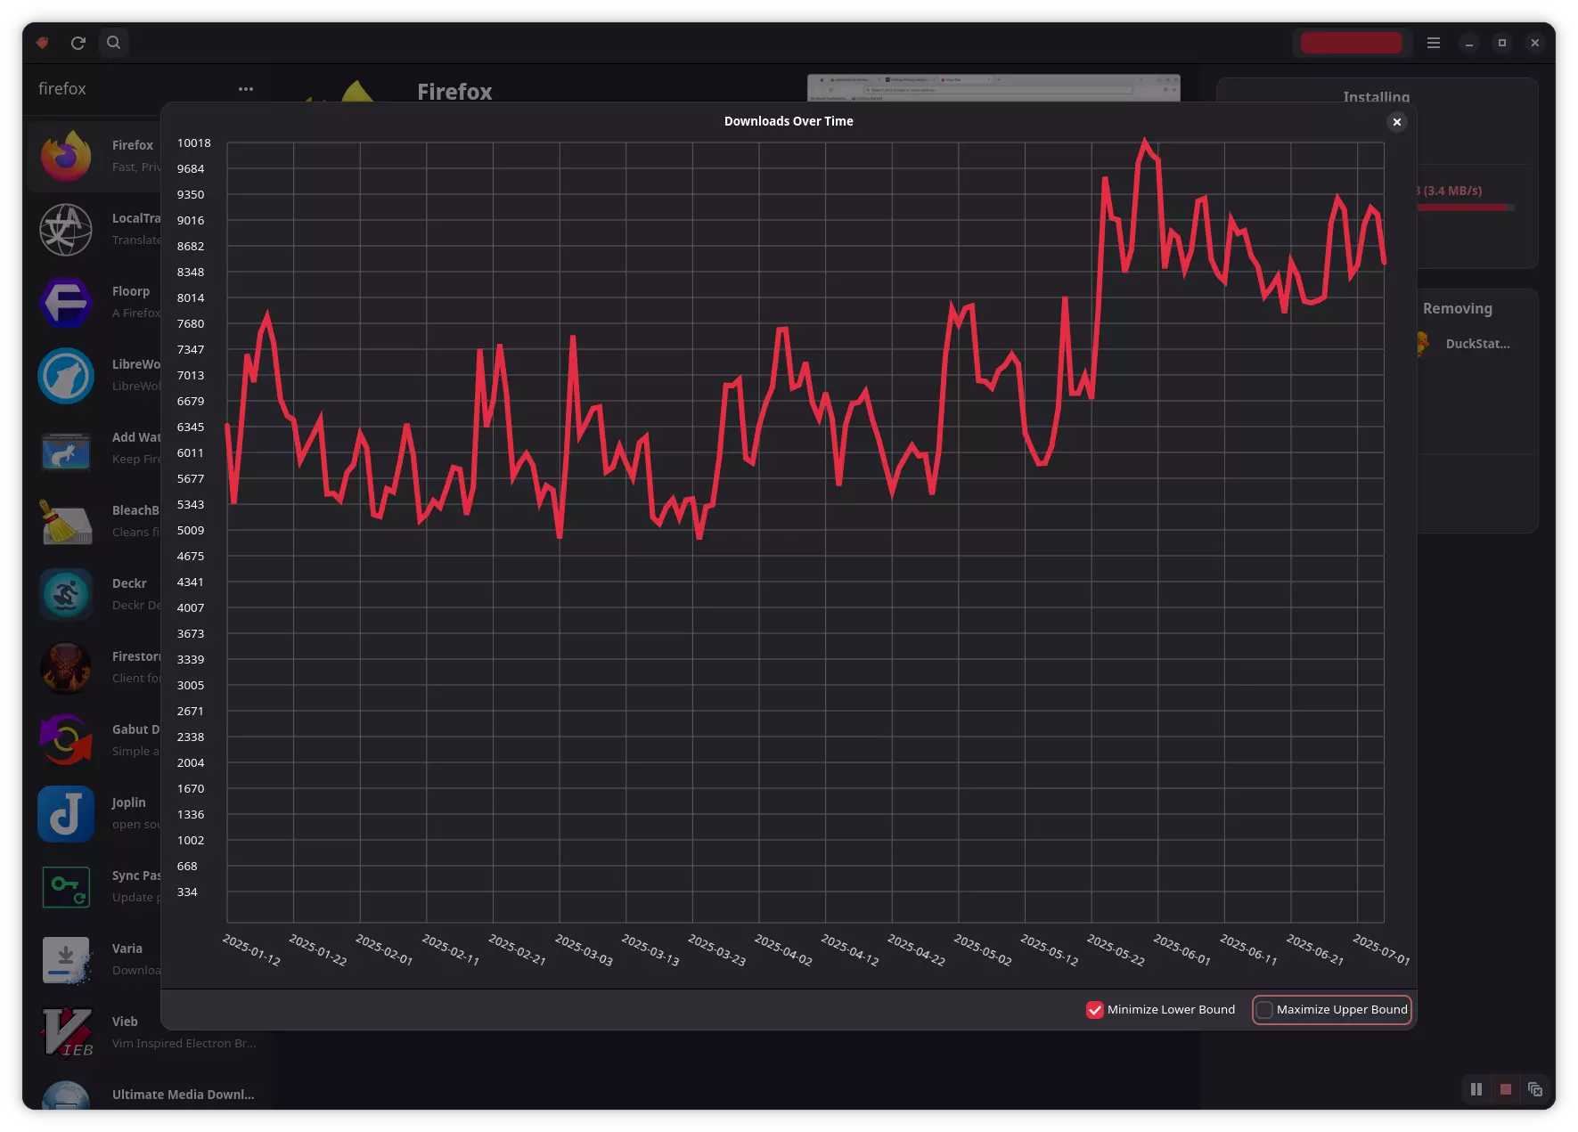Viewport: 1578px width, 1132px height.
Task: Click the chart peak near 2025-06-01
Action: (x=1145, y=141)
